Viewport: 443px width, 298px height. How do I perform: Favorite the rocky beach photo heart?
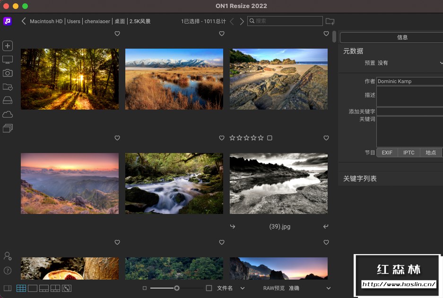326,34
